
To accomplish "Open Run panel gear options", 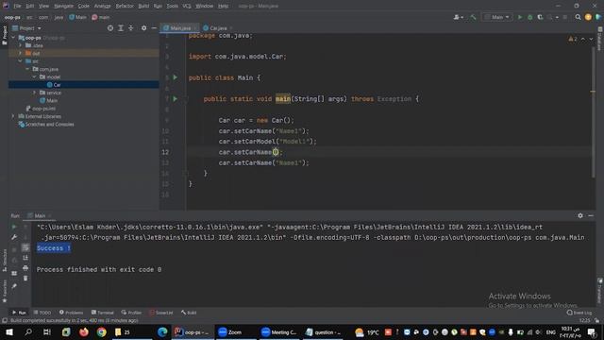I will [580, 215].
